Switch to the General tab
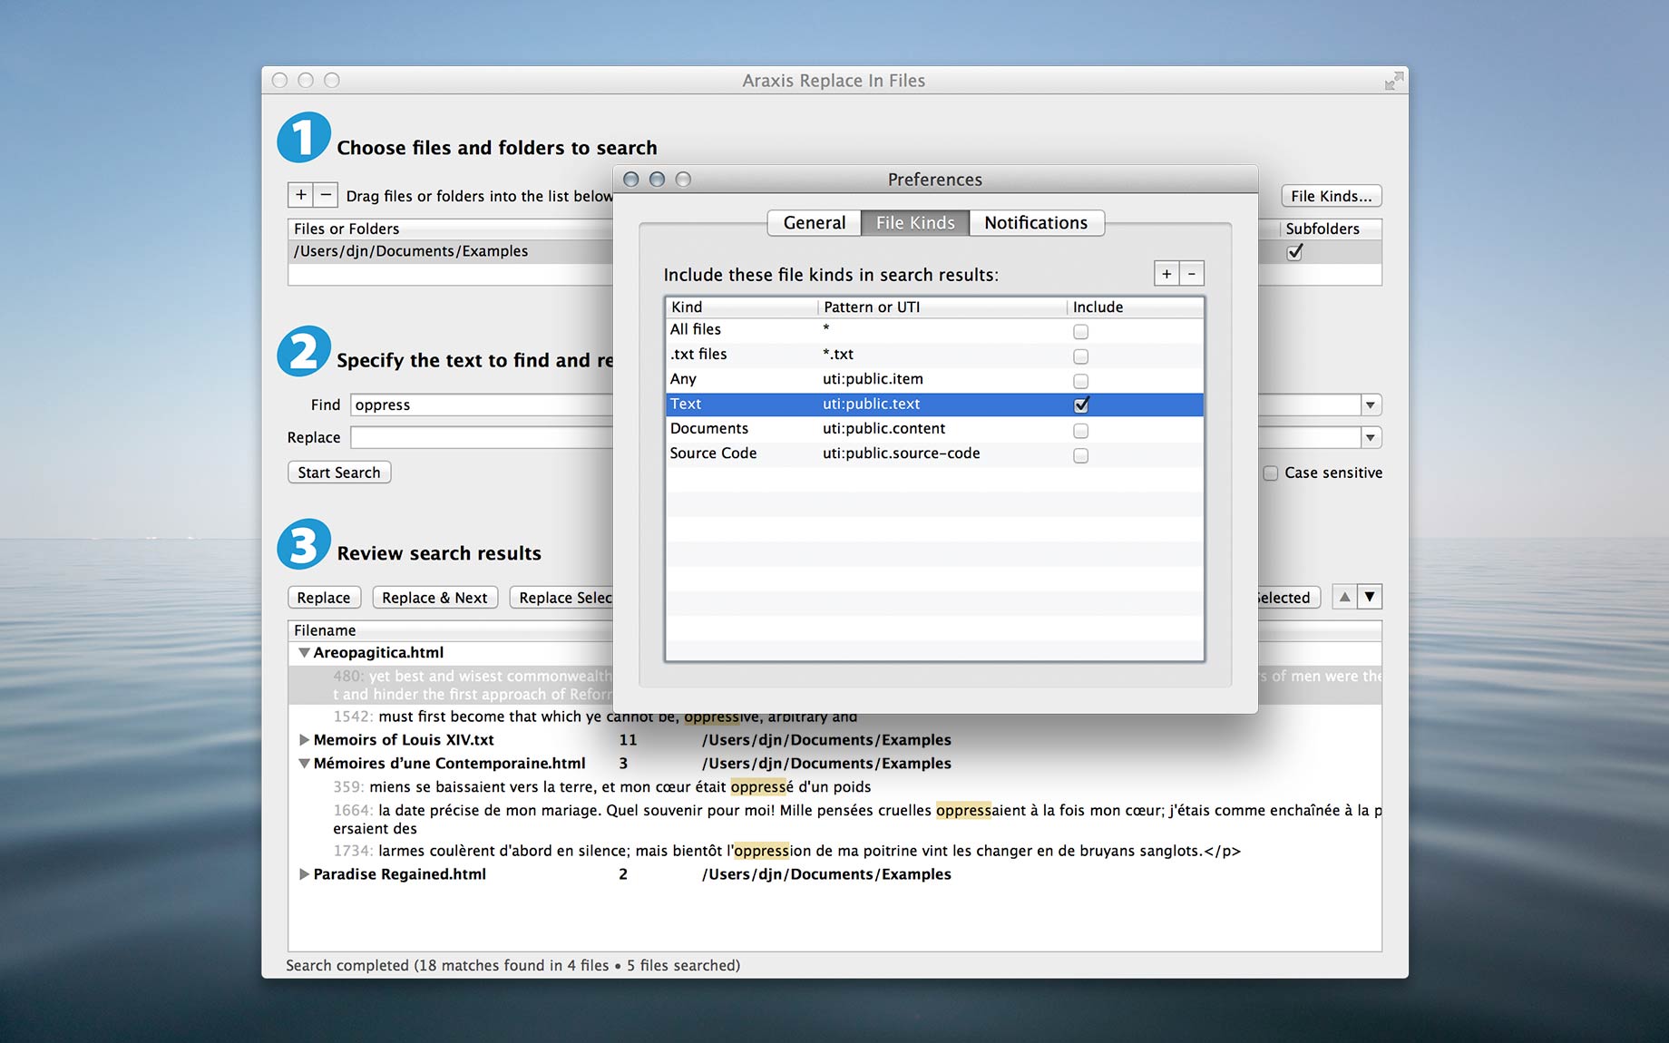This screenshot has width=1669, height=1043. tap(814, 222)
